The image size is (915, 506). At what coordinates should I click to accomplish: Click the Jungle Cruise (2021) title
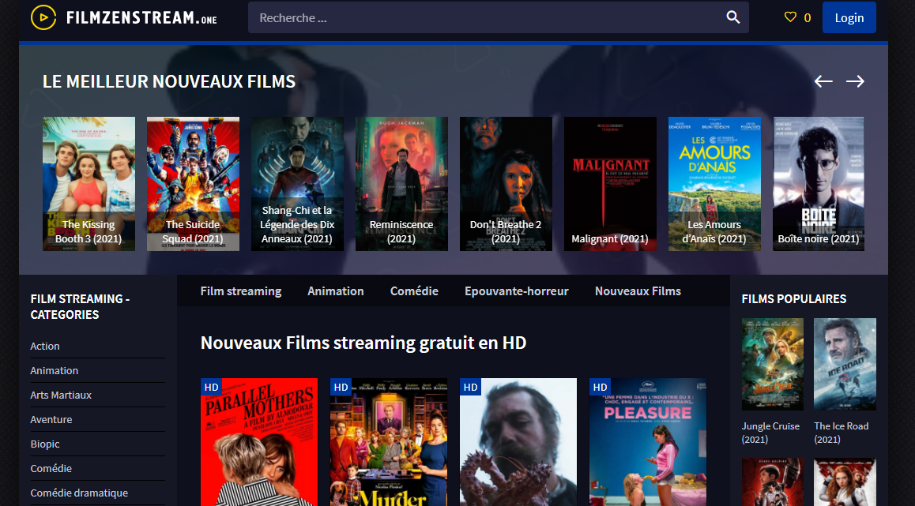770,433
